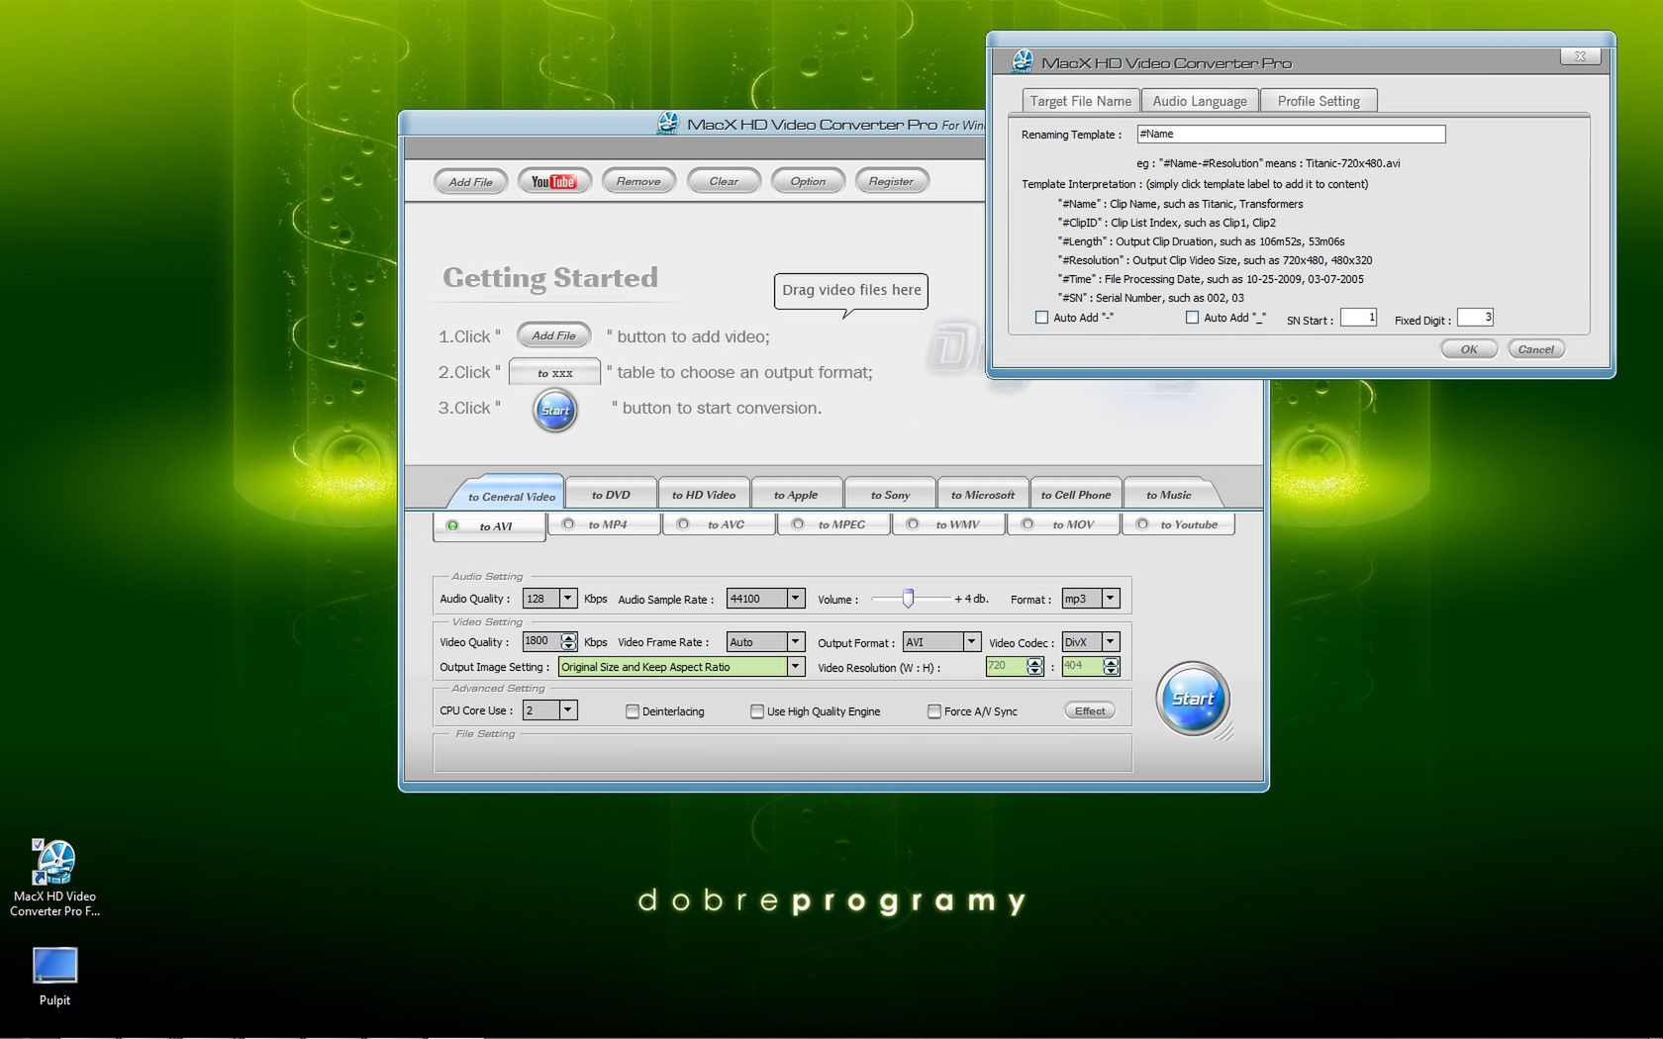
Task: Click the Video Quality spinner arrows
Action: point(568,642)
